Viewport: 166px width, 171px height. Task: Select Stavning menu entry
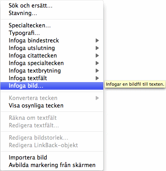click(52, 13)
